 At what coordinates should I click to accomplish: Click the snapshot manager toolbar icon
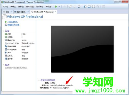[x=79, y=7]
